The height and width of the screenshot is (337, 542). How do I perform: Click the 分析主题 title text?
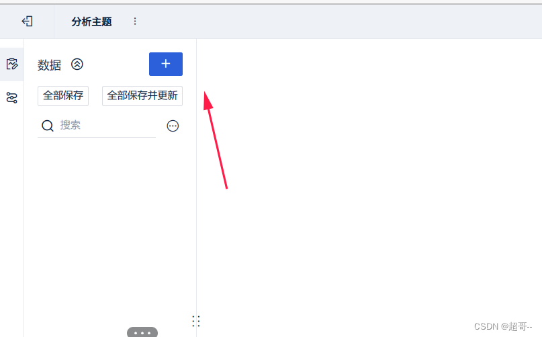pos(91,21)
